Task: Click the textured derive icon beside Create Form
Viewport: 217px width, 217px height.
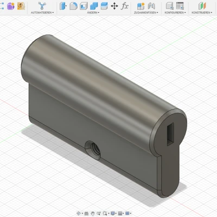Action: click(x=21, y=6)
